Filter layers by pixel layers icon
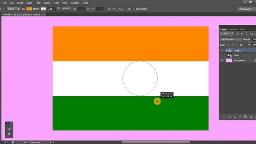This screenshot has width=256, height=144. 237,34
